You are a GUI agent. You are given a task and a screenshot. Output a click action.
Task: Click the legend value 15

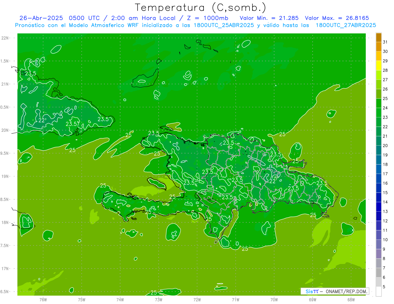coord(385,193)
